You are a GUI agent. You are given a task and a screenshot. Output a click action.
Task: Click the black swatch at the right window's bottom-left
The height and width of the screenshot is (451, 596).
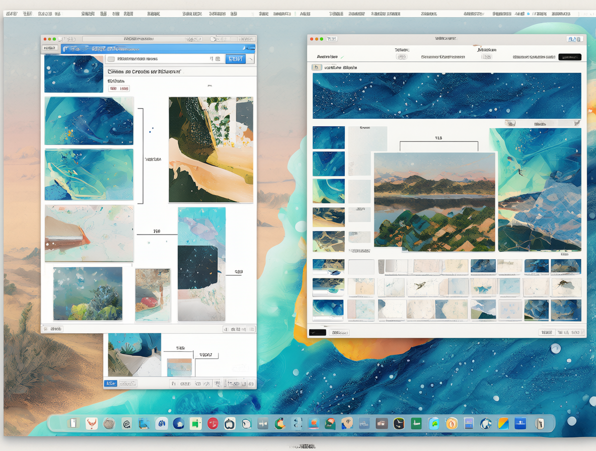pos(318,332)
